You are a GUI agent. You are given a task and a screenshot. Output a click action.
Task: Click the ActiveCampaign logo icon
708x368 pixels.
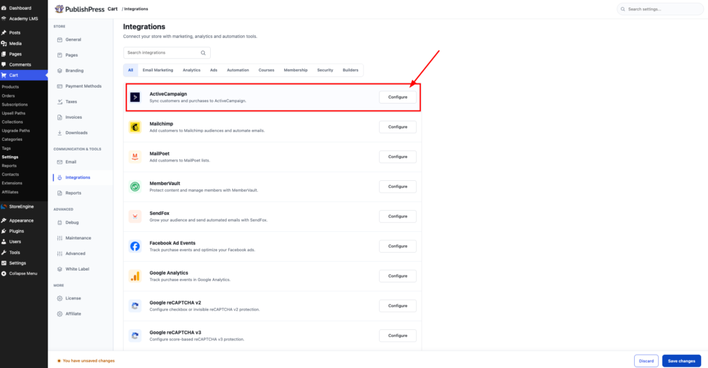[135, 97]
